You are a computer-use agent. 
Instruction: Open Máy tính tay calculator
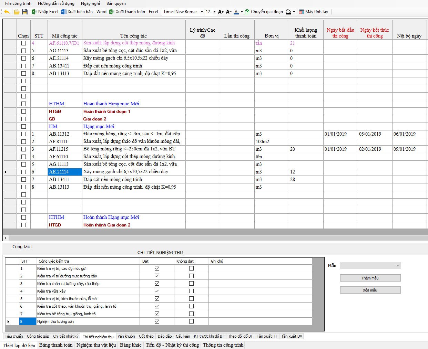coord(314,12)
